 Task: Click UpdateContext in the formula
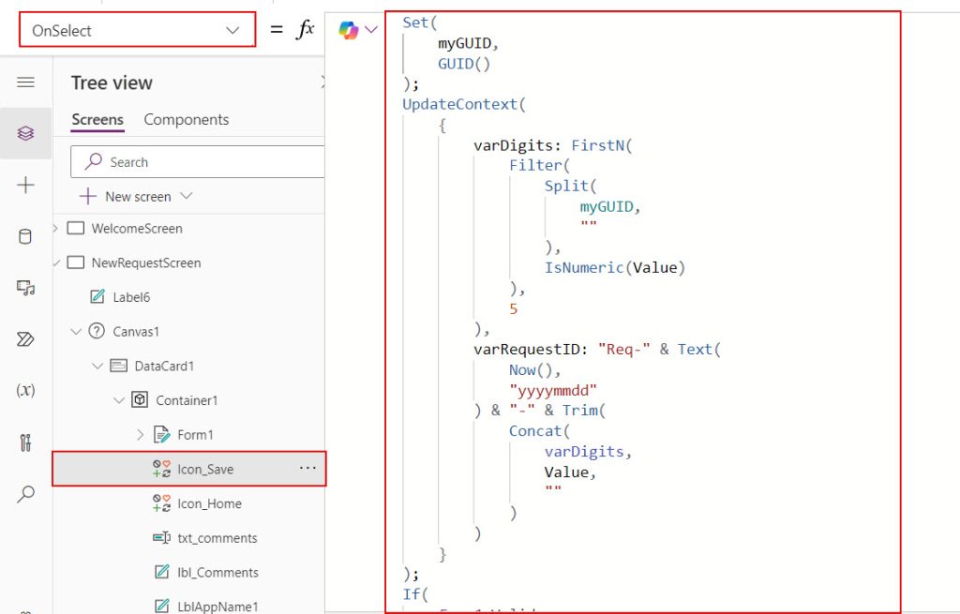click(x=459, y=104)
